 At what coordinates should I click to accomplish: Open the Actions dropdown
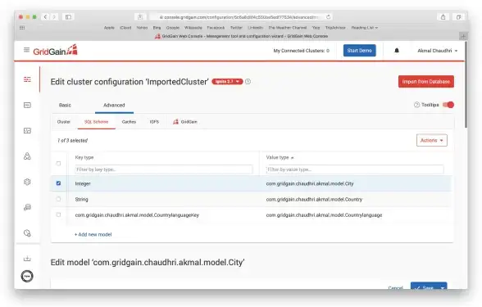pyautogui.click(x=431, y=140)
